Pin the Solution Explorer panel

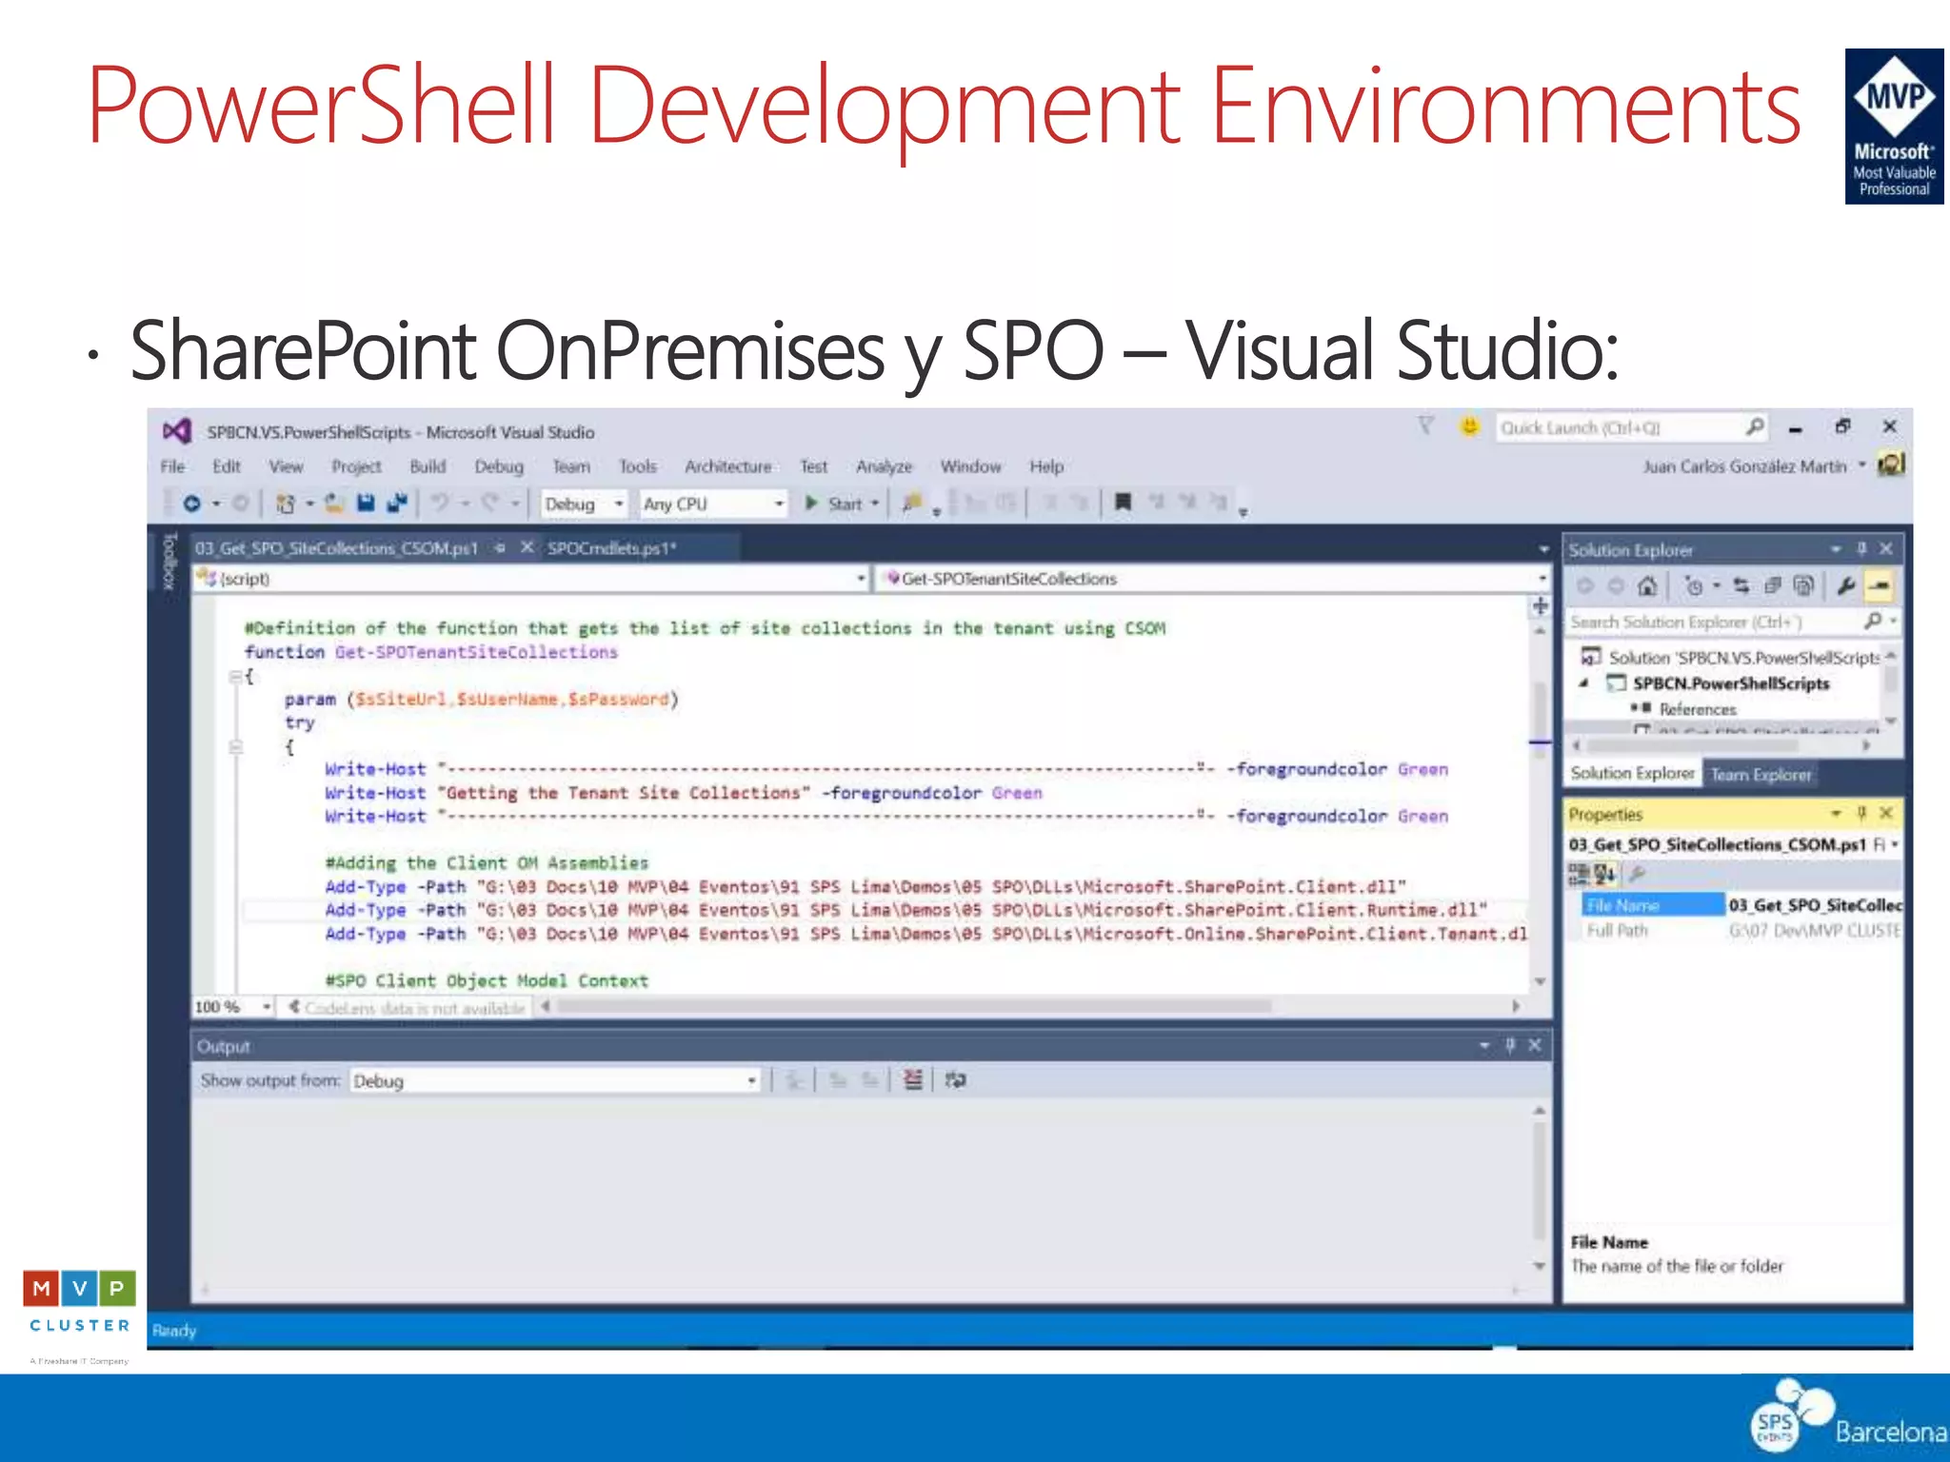coord(1862,549)
